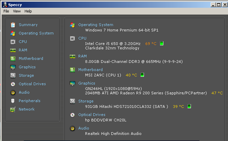
Task: Click the Summary clipboard icon in the sidebar
Action: pos(13,25)
